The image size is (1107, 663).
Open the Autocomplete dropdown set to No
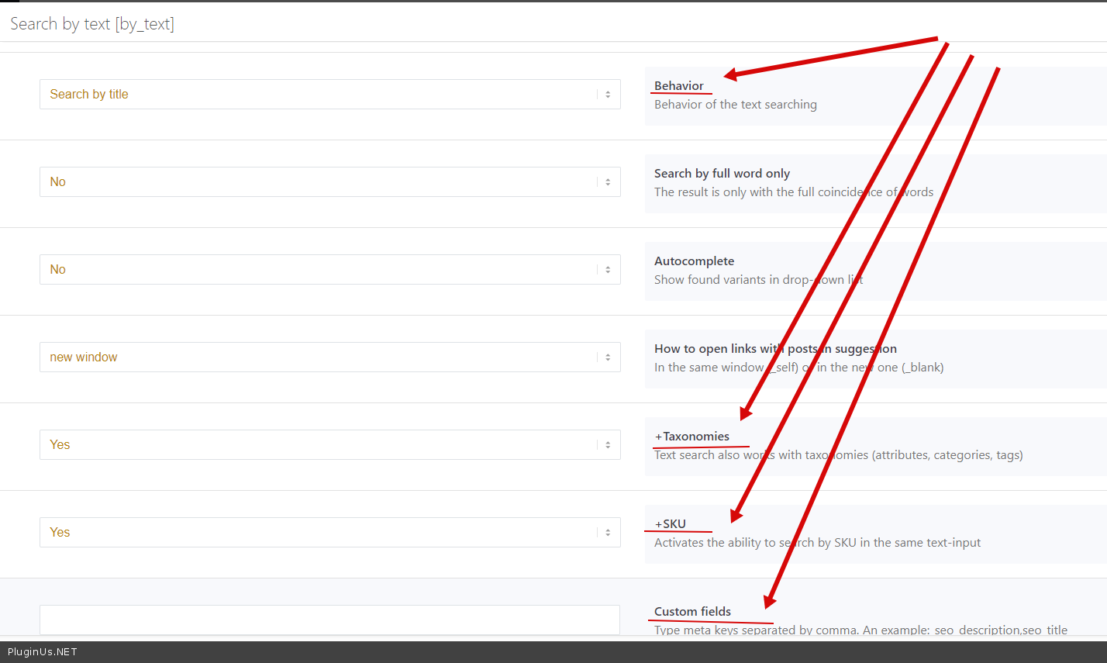pos(329,269)
